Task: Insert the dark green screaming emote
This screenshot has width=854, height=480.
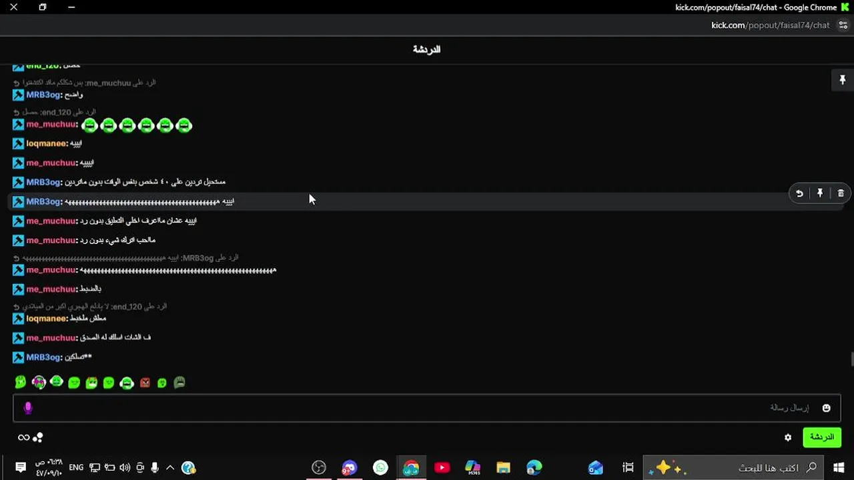Action: coord(179,382)
